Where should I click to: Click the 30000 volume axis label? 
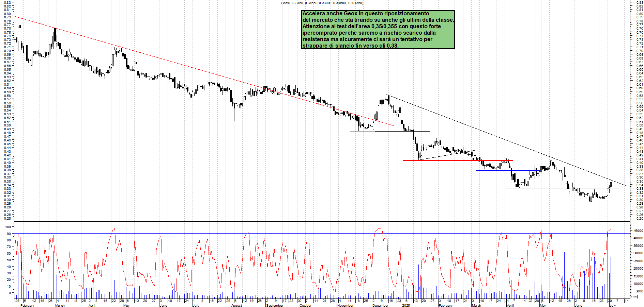tap(638, 253)
